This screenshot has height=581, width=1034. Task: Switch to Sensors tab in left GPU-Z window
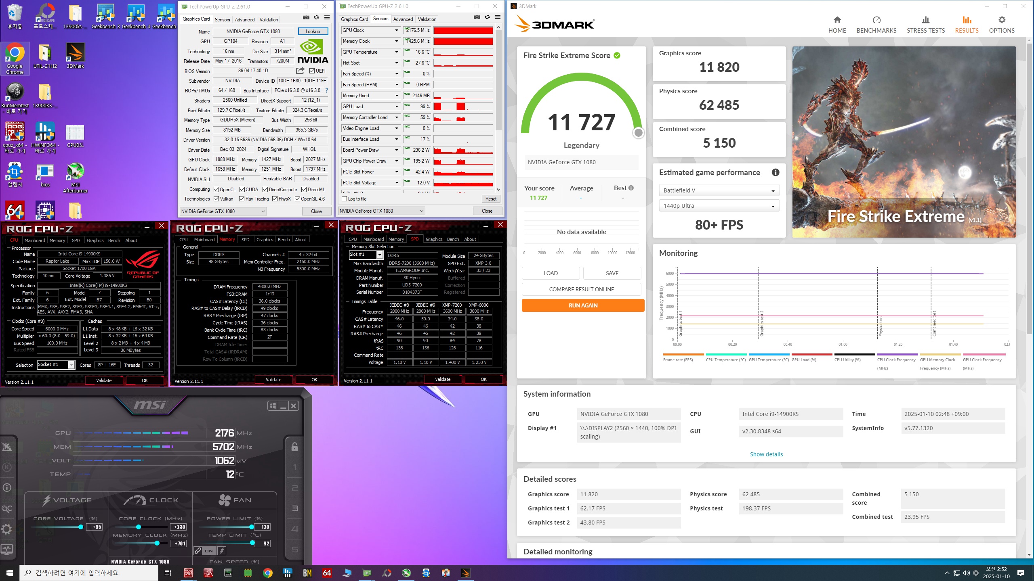point(222,19)
